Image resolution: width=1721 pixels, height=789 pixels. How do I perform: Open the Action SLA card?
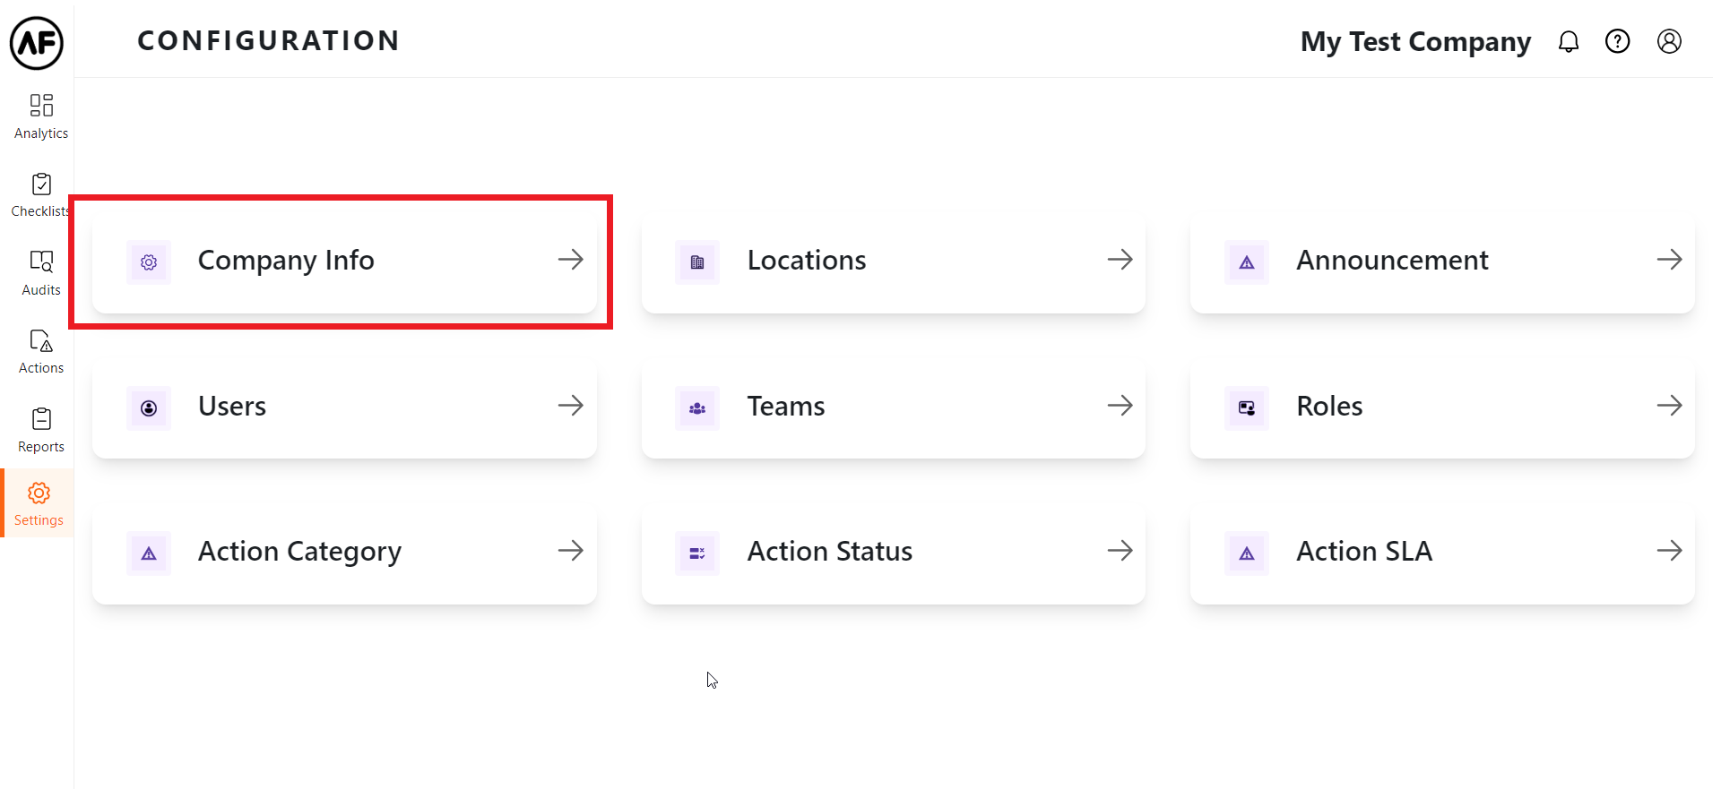pyautogui.click(x=1441, y=552)
